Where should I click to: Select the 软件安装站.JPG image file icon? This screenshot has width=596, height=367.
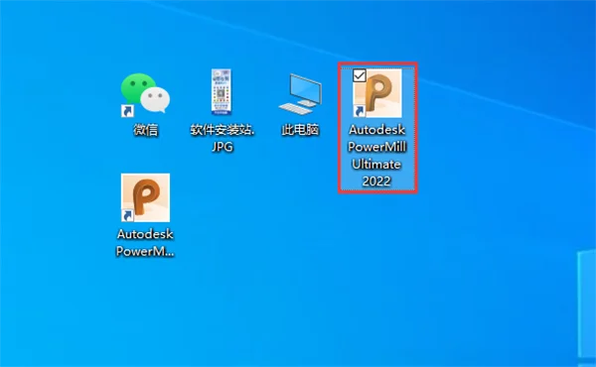coord(222,92)
